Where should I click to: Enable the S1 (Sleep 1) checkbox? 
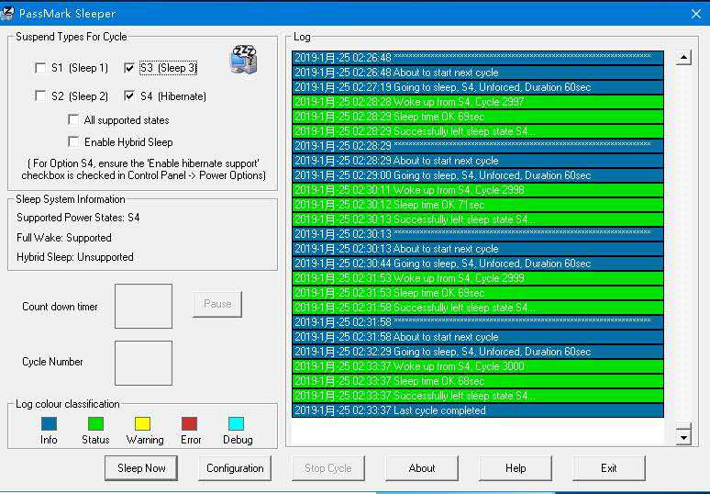(40, 68)
